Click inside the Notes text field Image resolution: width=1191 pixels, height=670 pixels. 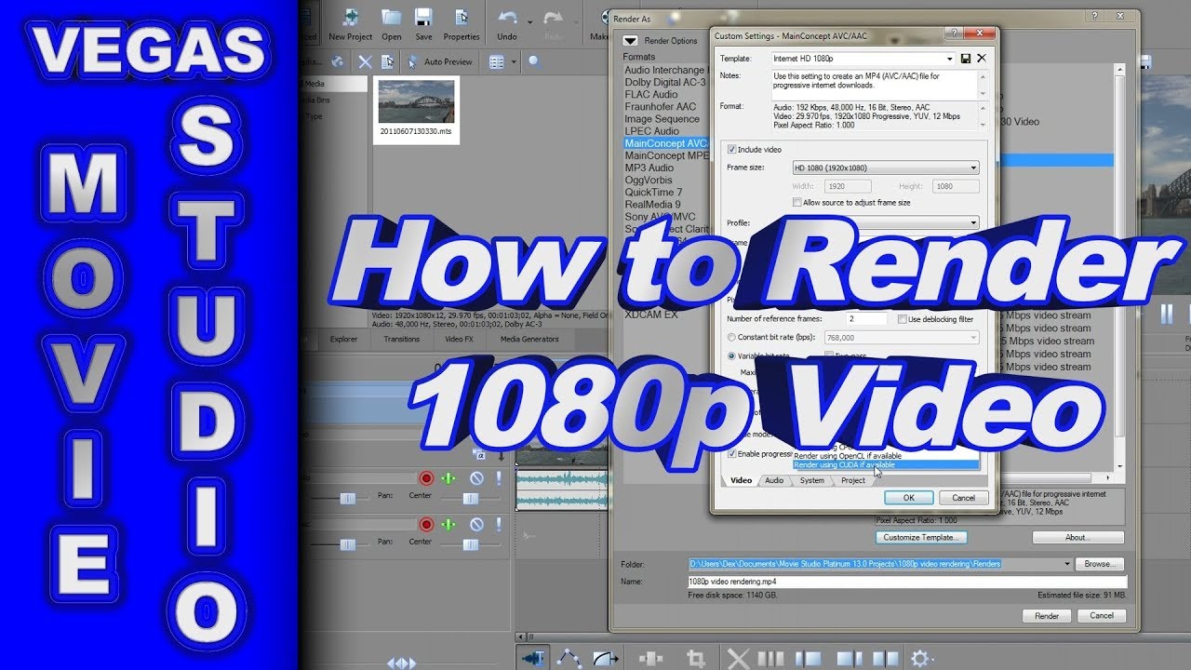(876, 84)
